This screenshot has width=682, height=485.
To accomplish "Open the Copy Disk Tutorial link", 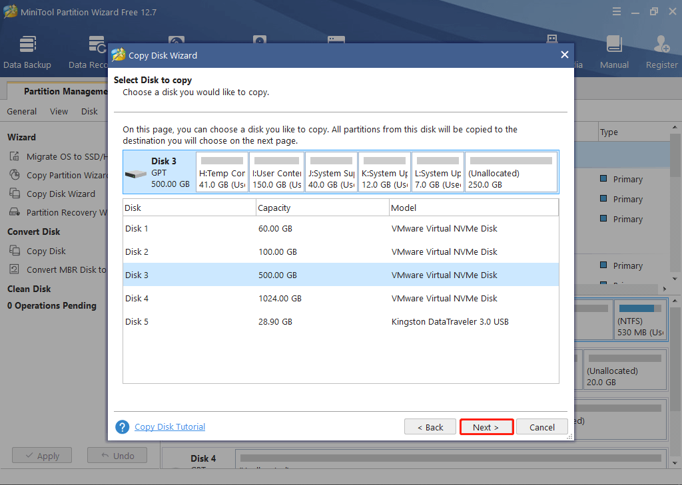I will pyautogui.click(x=170, y=426).
